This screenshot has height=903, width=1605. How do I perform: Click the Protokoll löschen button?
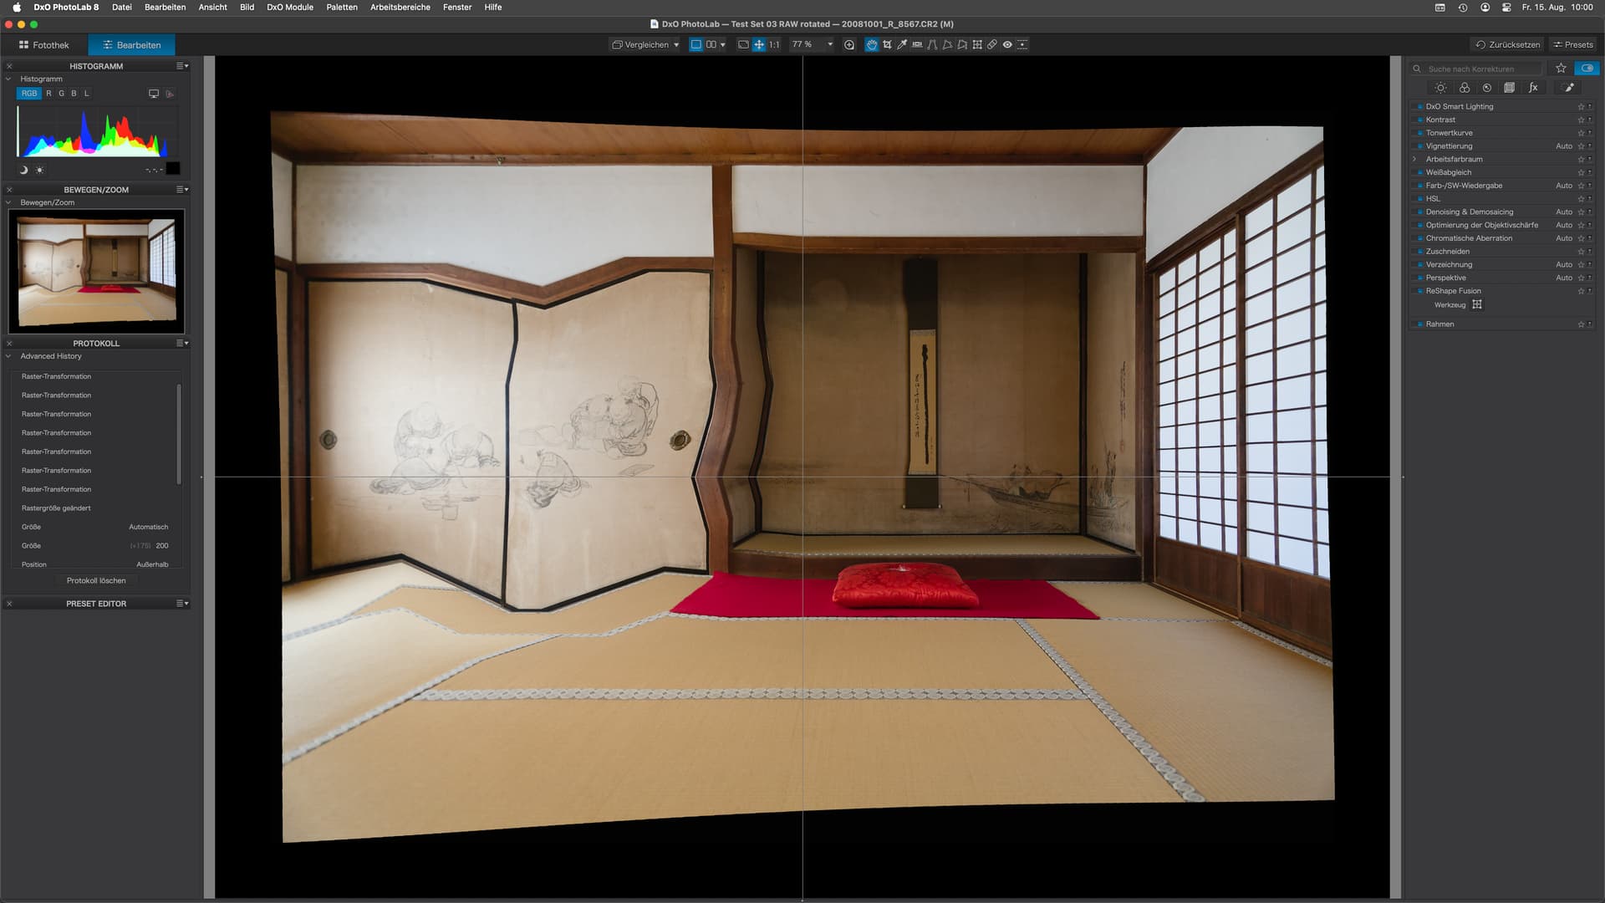pos(96,580)
